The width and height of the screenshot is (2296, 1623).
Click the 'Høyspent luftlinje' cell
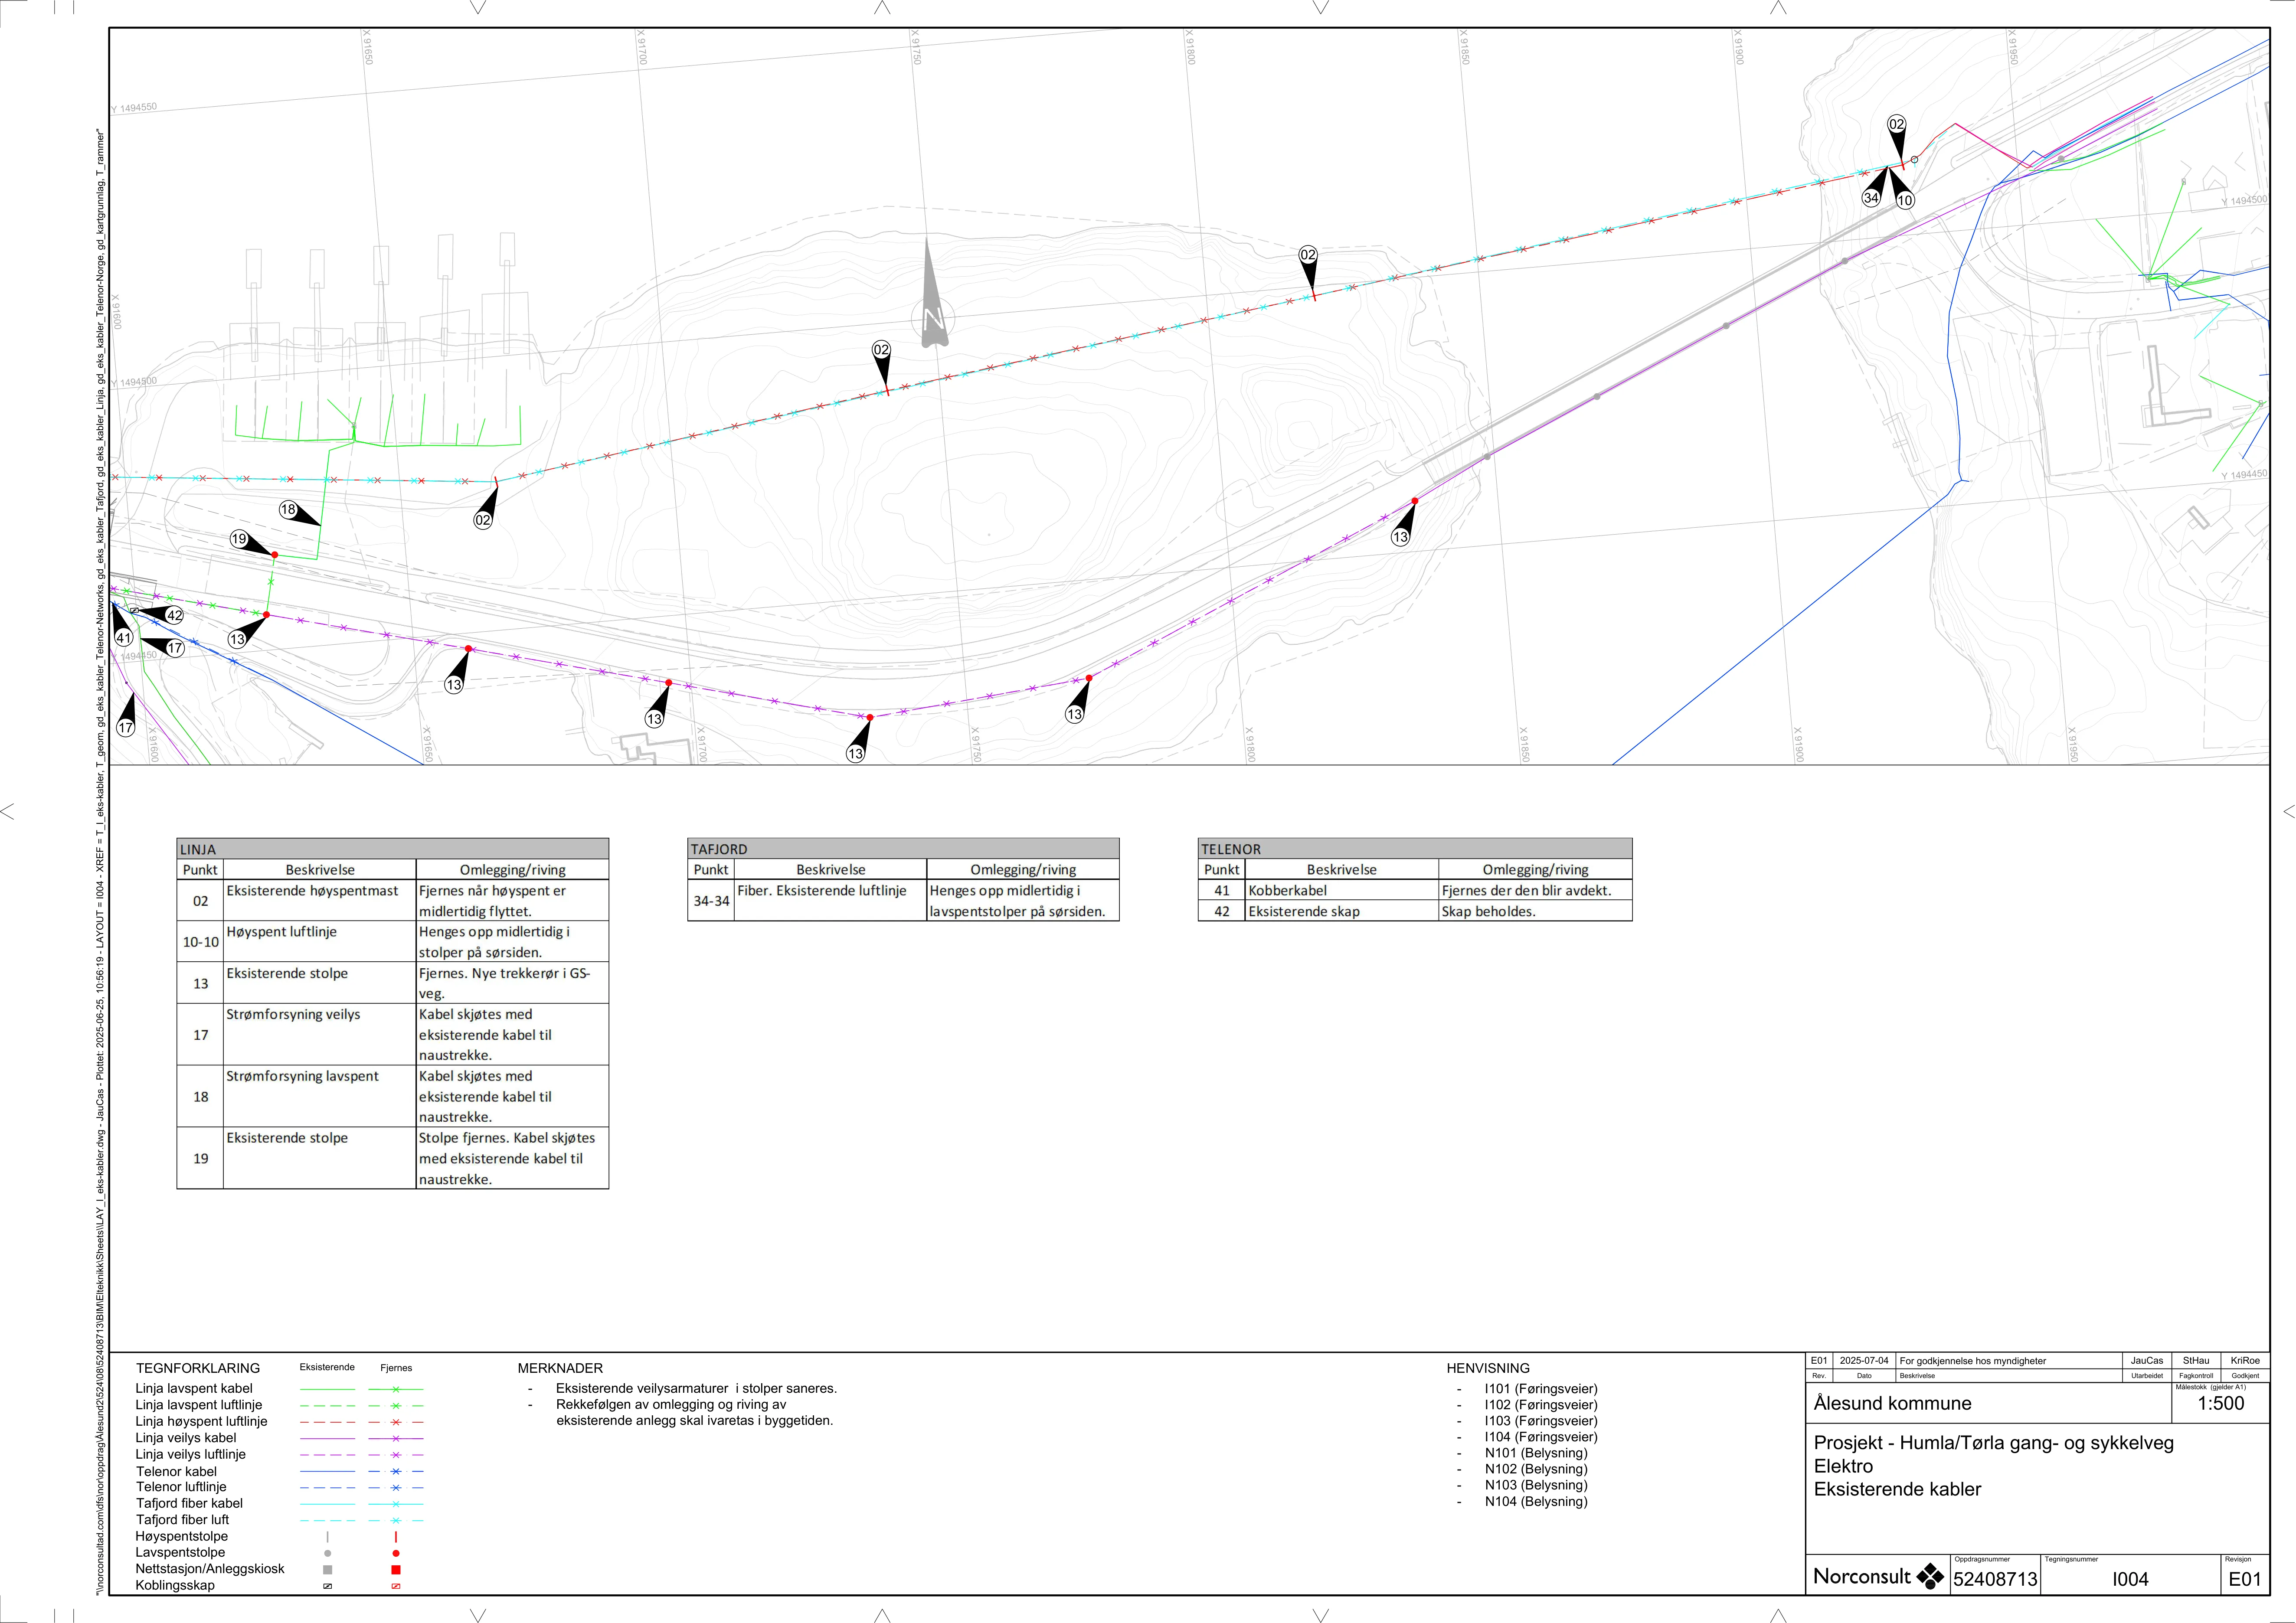coord(319,942)
